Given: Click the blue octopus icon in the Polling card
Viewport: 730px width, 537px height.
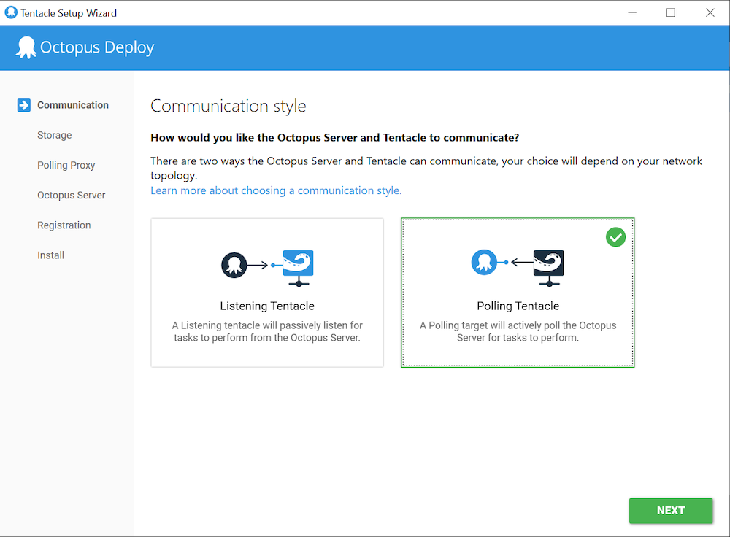Looking at the screenshot, I should pyautogui.click(x=484, y=263).
